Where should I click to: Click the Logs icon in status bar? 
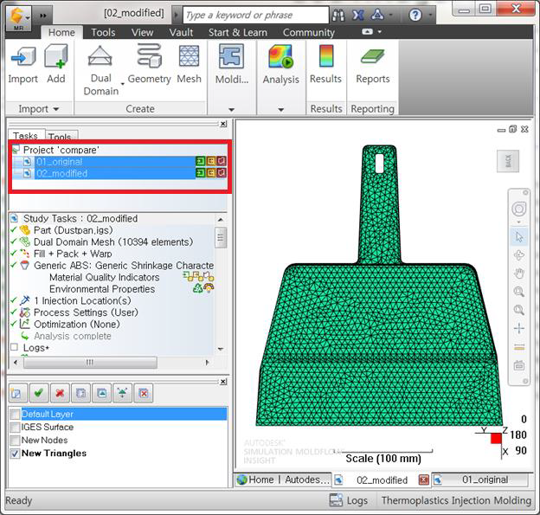pyautogui.click(x=336, y=500)
